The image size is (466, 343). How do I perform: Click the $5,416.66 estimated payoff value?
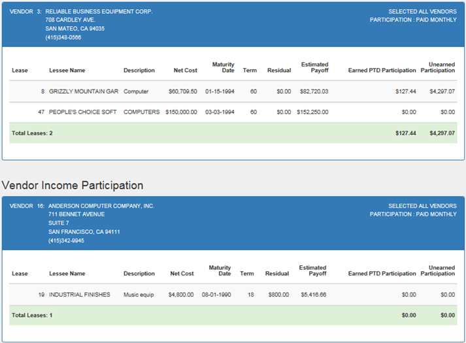point(313,295)
